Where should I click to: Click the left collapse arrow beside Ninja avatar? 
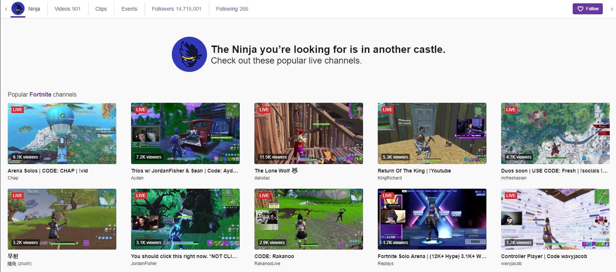(6, 9)
